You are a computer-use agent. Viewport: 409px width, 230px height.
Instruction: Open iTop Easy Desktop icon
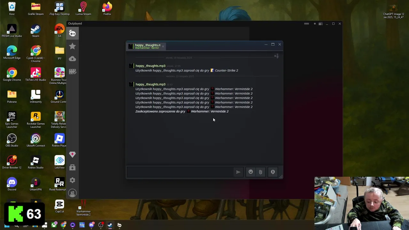[x=59, y=9]
